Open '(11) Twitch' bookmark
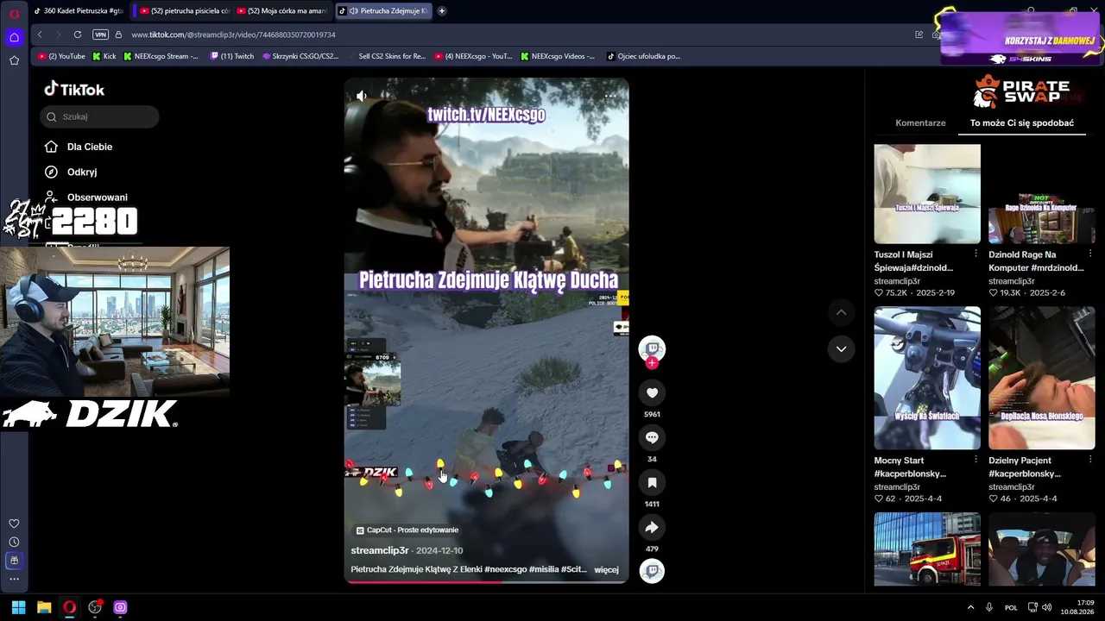The width and height of the screenshot is (1105, 621). click(x=232, y=56)
